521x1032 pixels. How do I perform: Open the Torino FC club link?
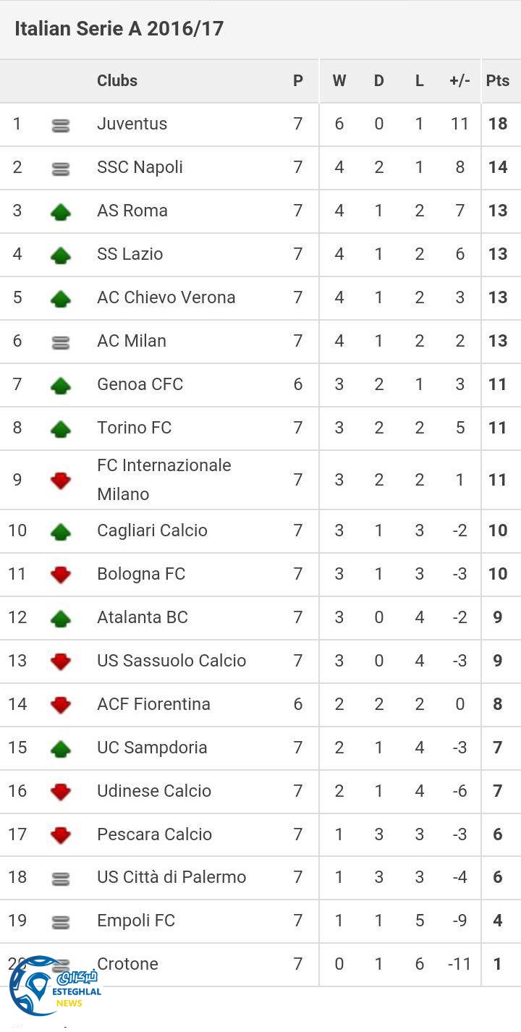(134, 428)
